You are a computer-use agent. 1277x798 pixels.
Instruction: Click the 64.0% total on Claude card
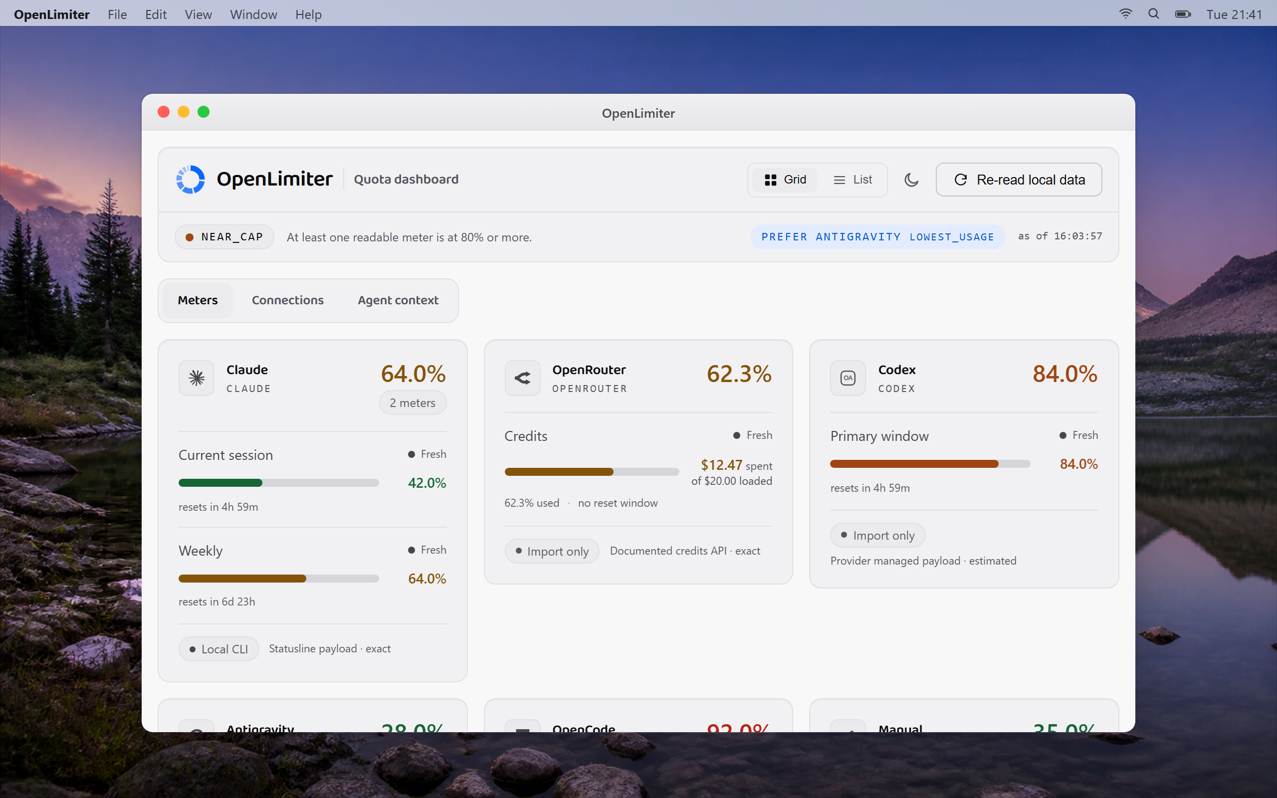[413, 374]
